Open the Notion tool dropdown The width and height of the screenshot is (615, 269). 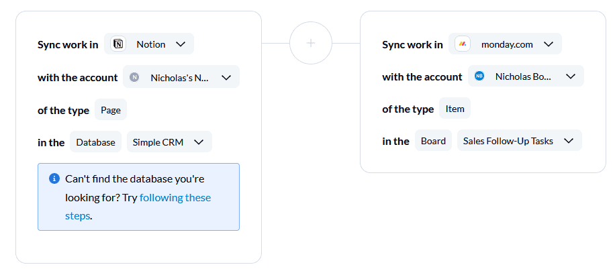[149, 44]
